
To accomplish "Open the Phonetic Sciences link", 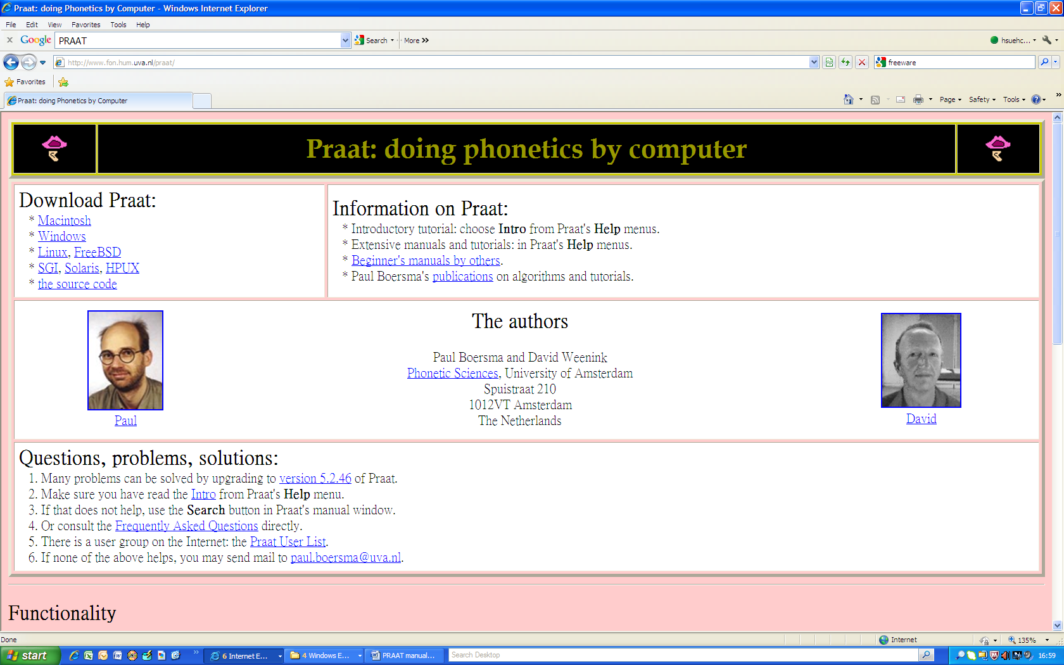I will click(452, 373).
